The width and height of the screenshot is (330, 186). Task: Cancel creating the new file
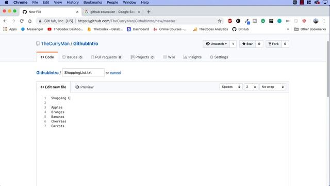click(115, 73)
